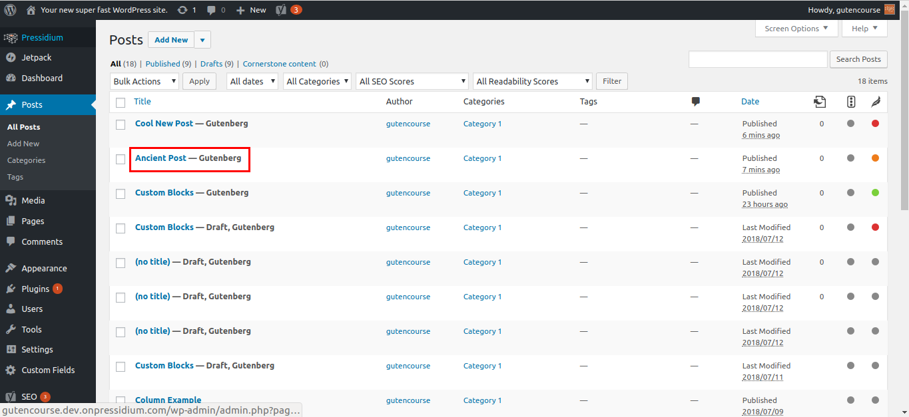Check the first (no title) draft checkbox
909x417 pixels.
click(x=121, y=263)
